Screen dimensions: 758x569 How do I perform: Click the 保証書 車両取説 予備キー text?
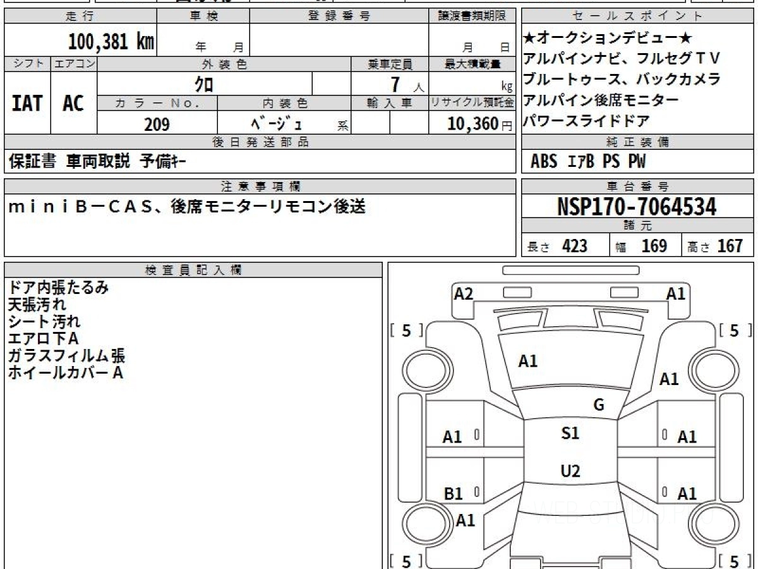pyautogui.click(x=97, y=162)
